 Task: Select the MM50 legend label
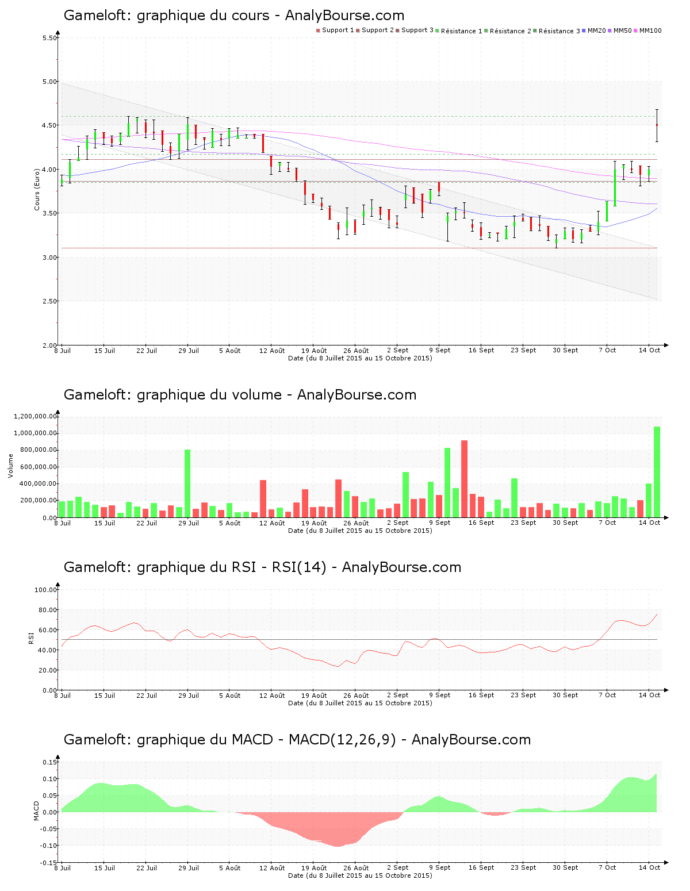(x=623, y=30)
